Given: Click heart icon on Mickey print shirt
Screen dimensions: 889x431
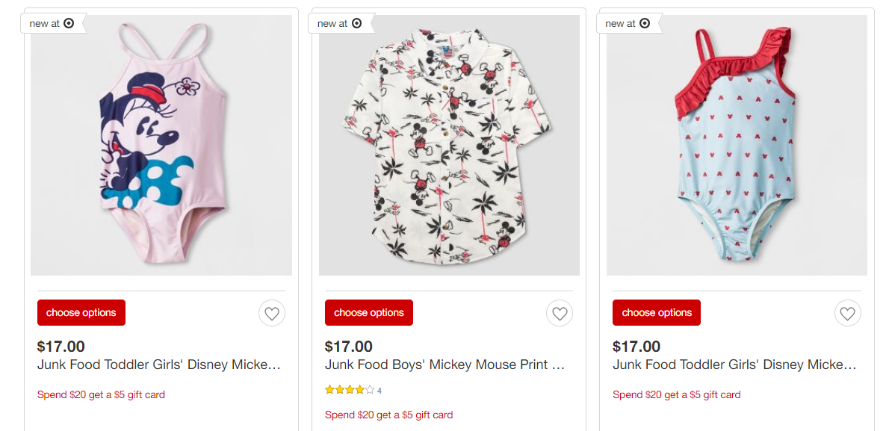Looking at the screenshot, I should pos(560,313).
